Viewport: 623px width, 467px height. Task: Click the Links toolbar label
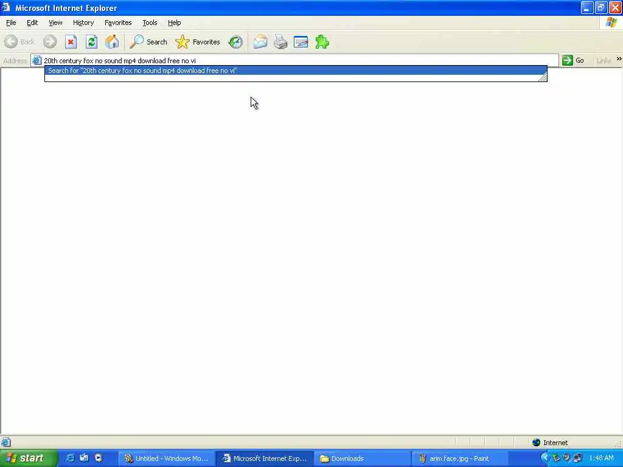(604, 61)
